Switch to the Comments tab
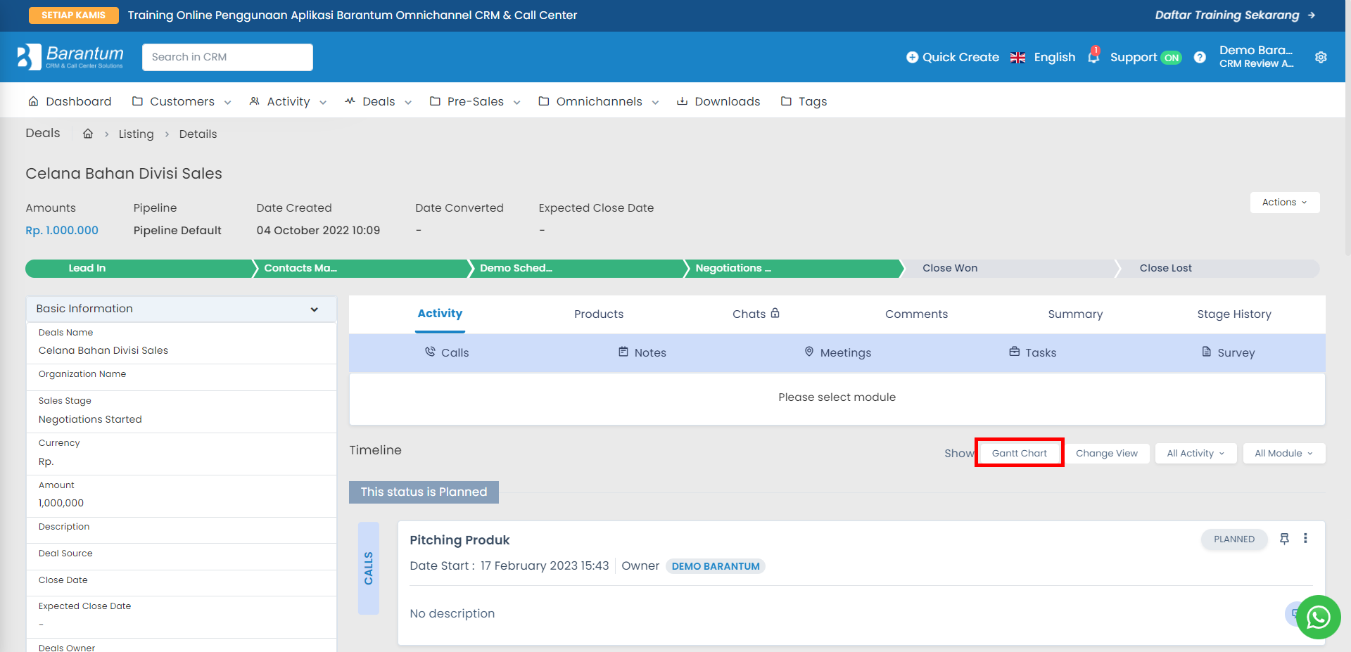Screen dimensions: 1351x652 (x=916, y=314)
